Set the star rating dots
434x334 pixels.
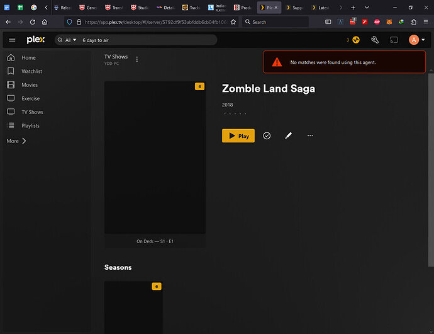pos(235,113)
